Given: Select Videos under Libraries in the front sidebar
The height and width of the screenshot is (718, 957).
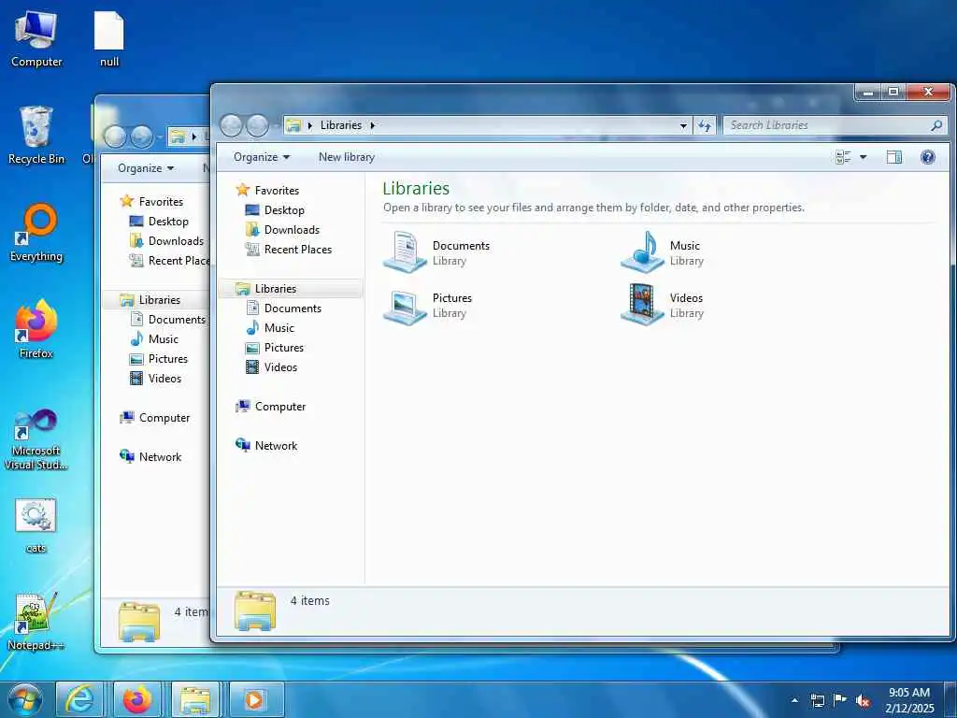Looking at the screenshot, I should click(272, 366).
